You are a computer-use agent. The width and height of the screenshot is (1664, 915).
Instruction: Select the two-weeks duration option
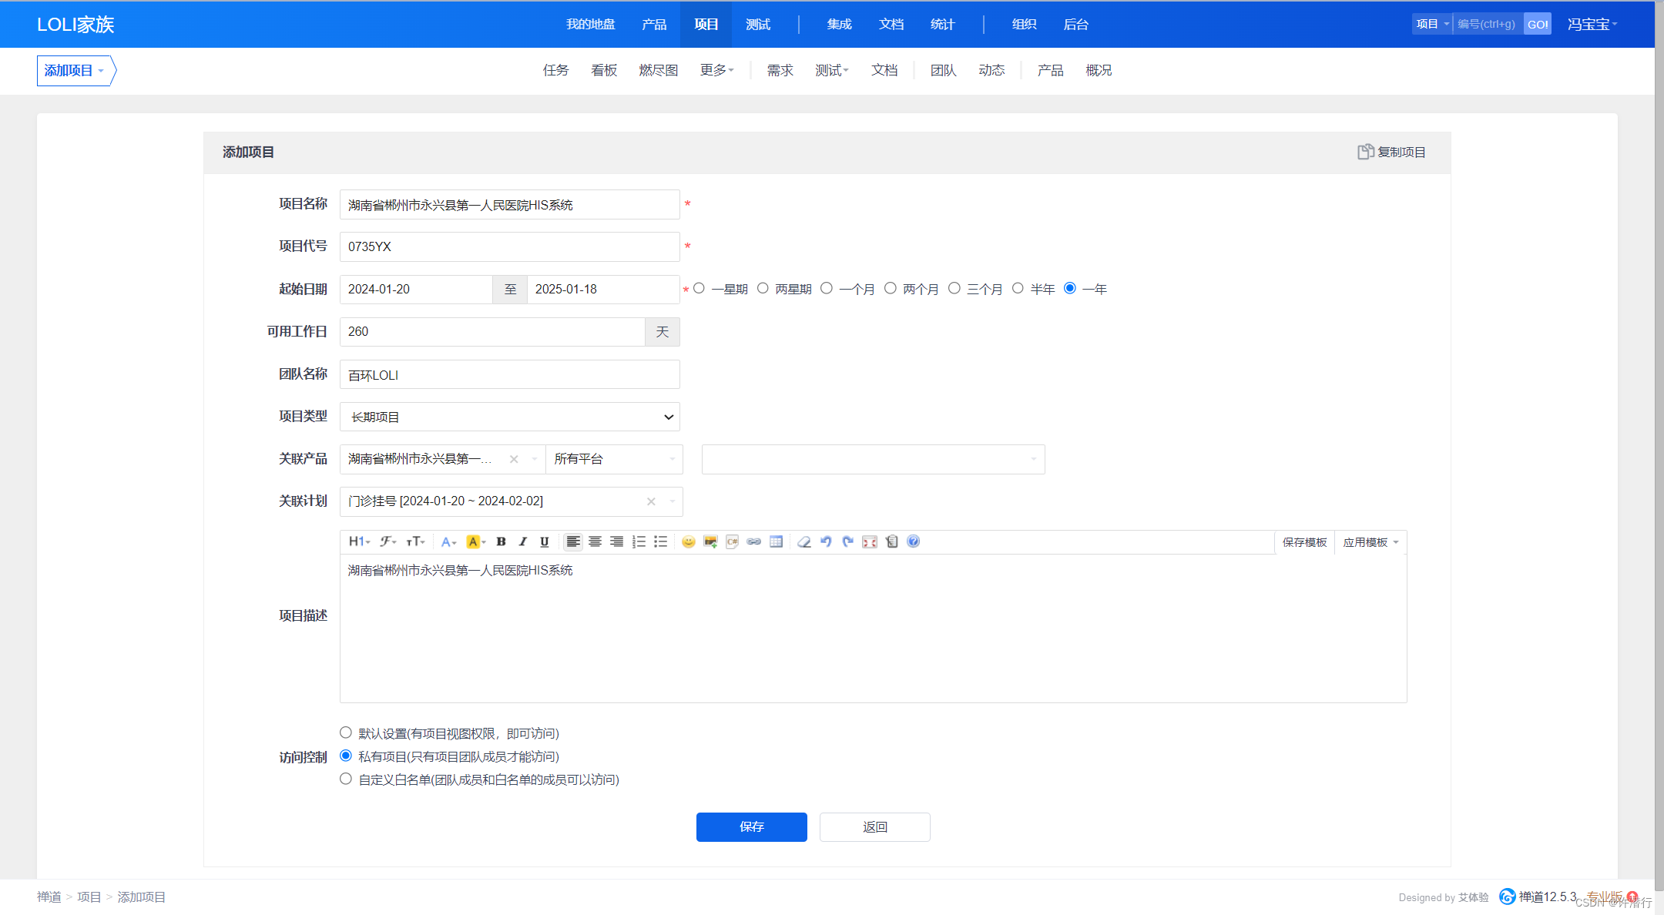pyautogui.click(x=763, y=288)
